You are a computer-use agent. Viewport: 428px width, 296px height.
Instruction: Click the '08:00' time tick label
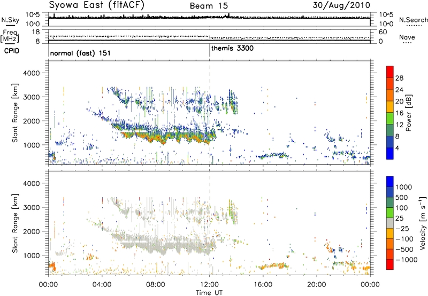pos(156,285)
